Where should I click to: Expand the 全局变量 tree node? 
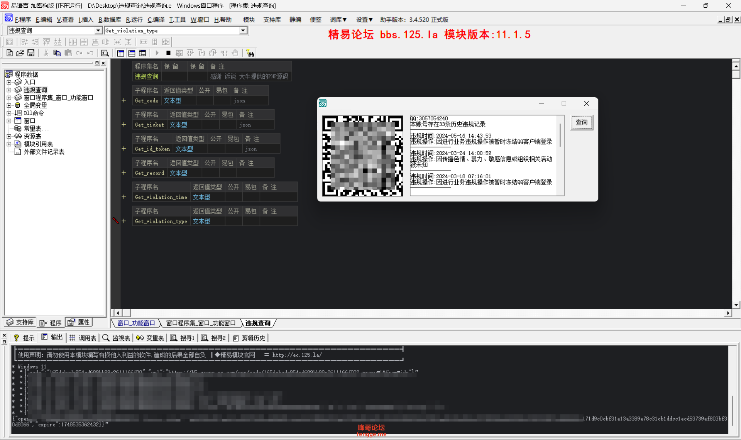9,105
